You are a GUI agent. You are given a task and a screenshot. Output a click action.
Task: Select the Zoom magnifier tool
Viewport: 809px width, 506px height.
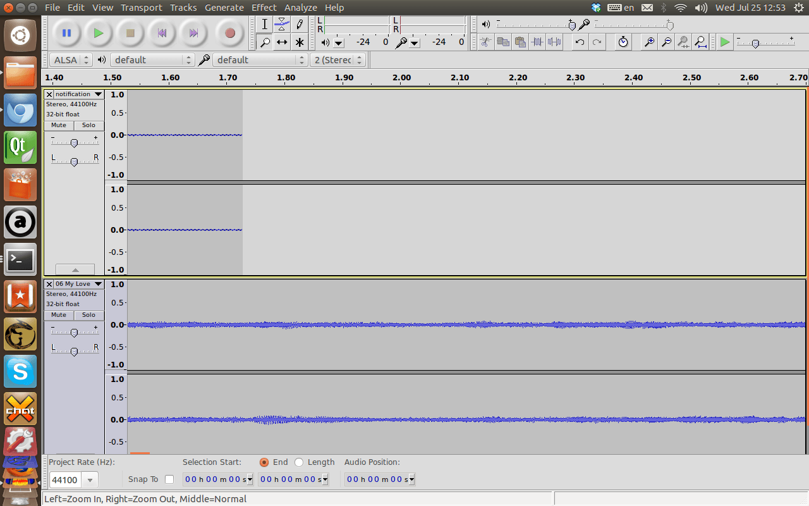(x=265, y=42)
